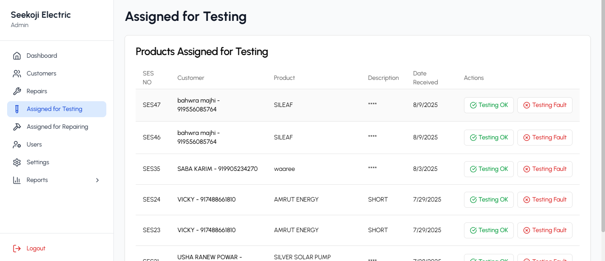Click the Reports bar chart icon
The width and height of the screenshot is (605, 261).
coord(17,180)
